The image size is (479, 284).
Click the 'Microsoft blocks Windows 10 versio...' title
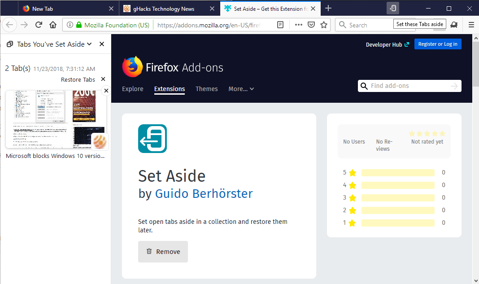click(x=55, y=156)
